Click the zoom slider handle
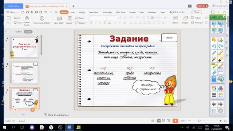 click(x=199, y=121)
